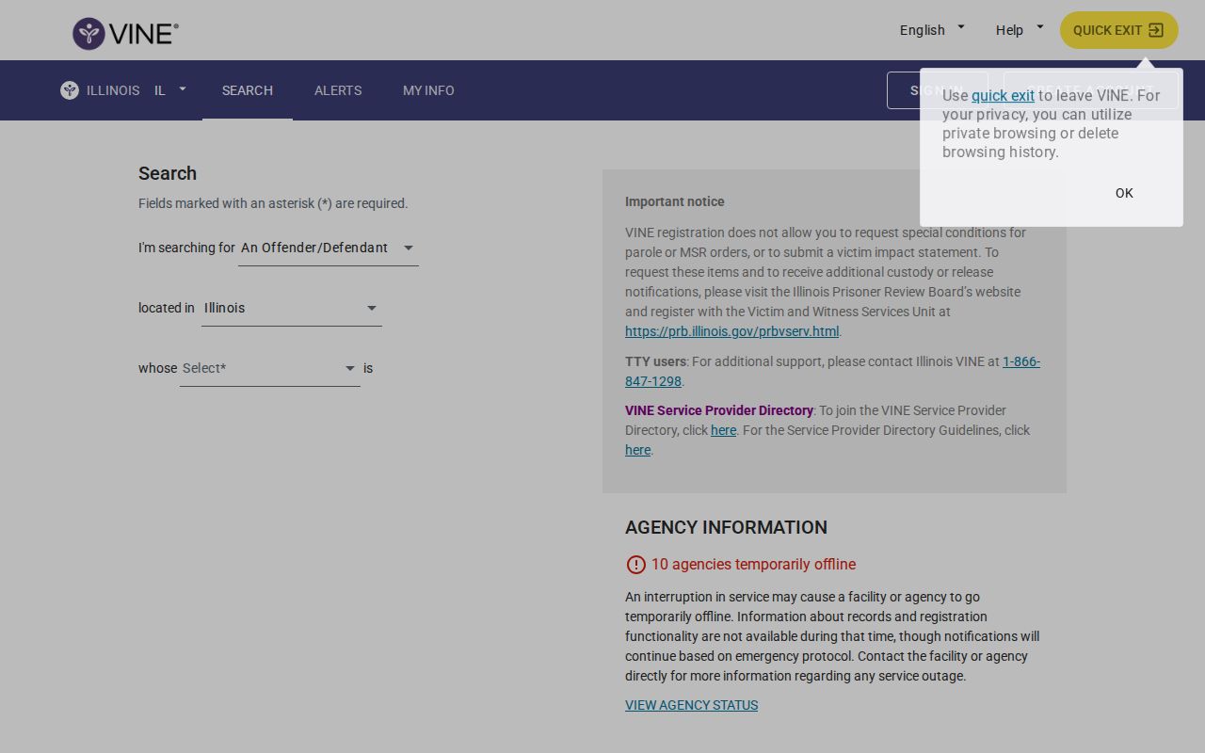Click the yellow QUICK EXIT button

(1119, 30)
